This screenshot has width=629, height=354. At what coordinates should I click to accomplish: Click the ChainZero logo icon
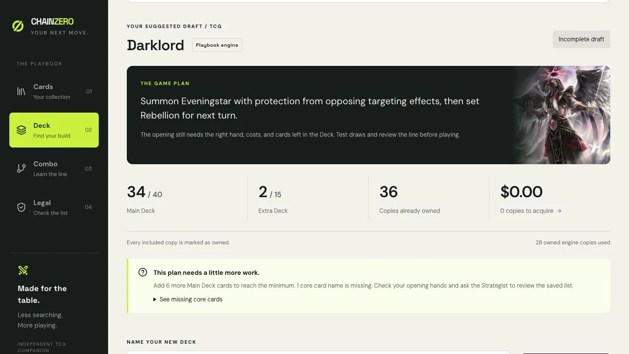coord(18,26)
